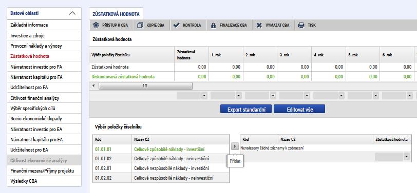
Task: Select Celkové způsobilé náklady - investiční
Action: tap(180, 149)
